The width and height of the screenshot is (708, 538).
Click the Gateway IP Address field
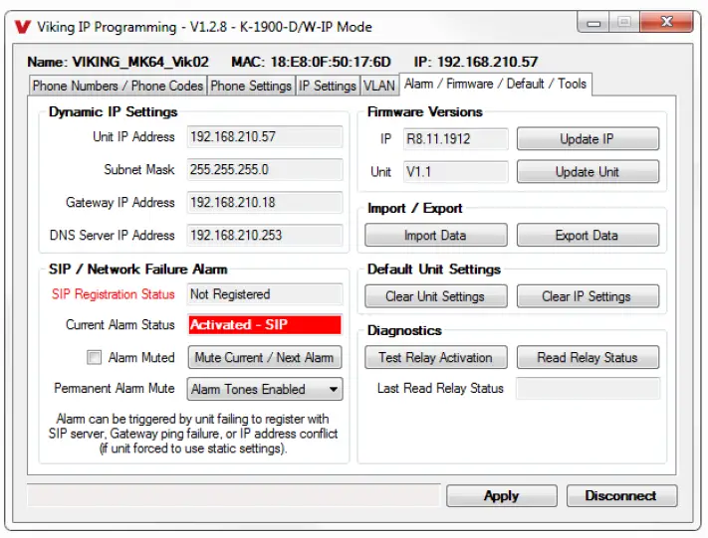265,203
